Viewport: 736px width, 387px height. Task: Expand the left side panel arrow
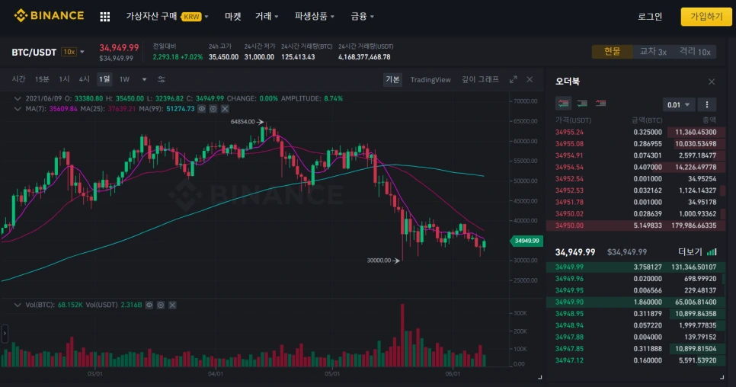click(5, 334)
